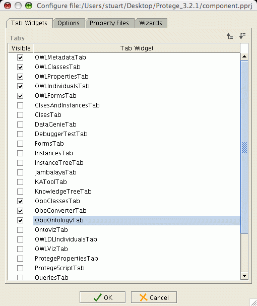Select the OWLFormsTab row
This screenshot has height=306, width=257.
coord(137,96)
